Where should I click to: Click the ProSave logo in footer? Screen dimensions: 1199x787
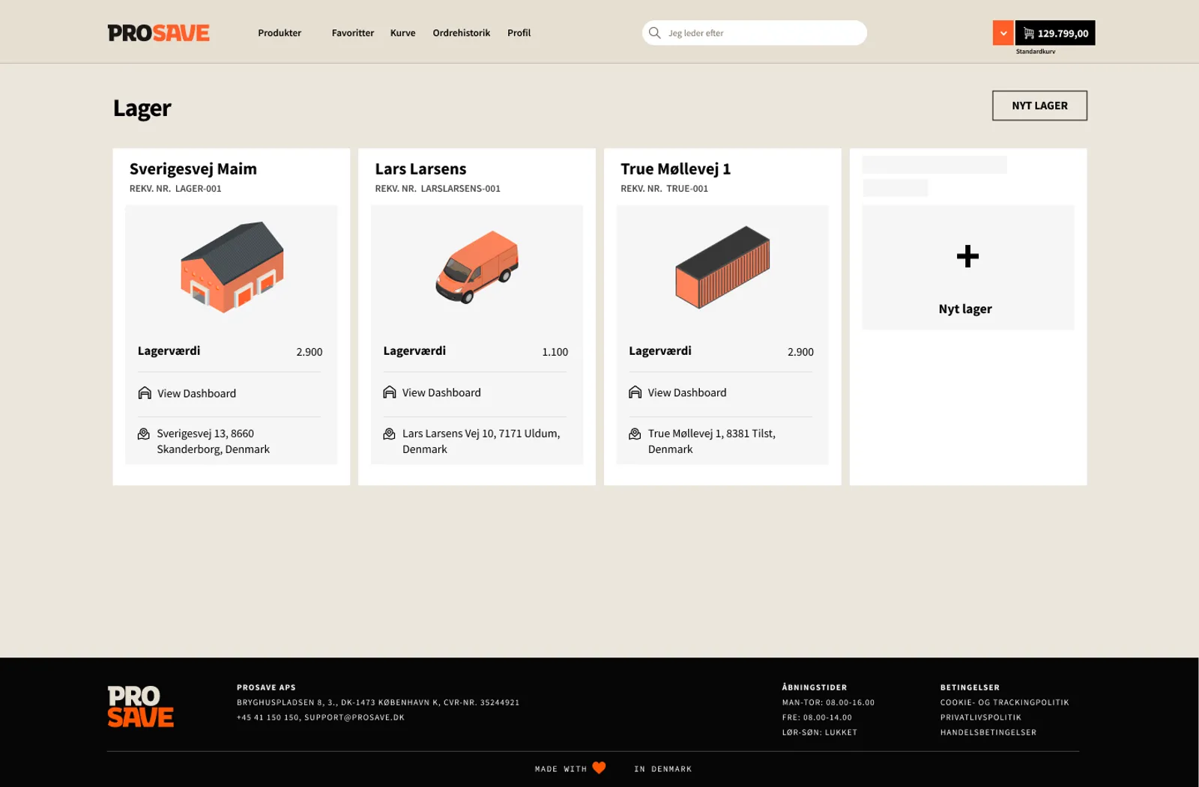[x=141, y=706]
